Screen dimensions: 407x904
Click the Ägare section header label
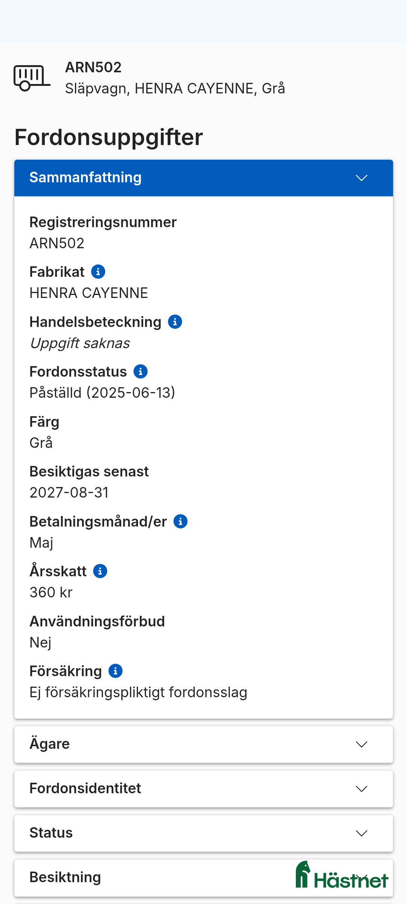pos(49,744)
